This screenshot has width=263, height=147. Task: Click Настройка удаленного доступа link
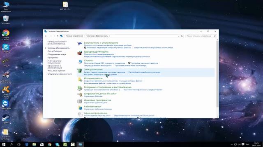coord(144,63)
